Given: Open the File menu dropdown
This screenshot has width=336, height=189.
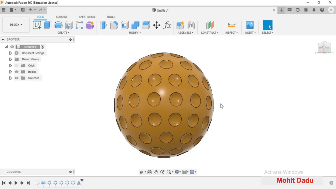Looking at the screenshot, I should coord(13,10).
